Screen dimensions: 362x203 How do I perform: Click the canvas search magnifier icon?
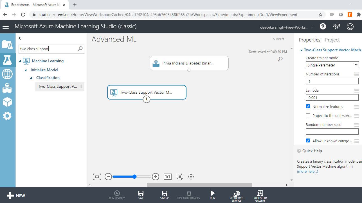point(280,59)
